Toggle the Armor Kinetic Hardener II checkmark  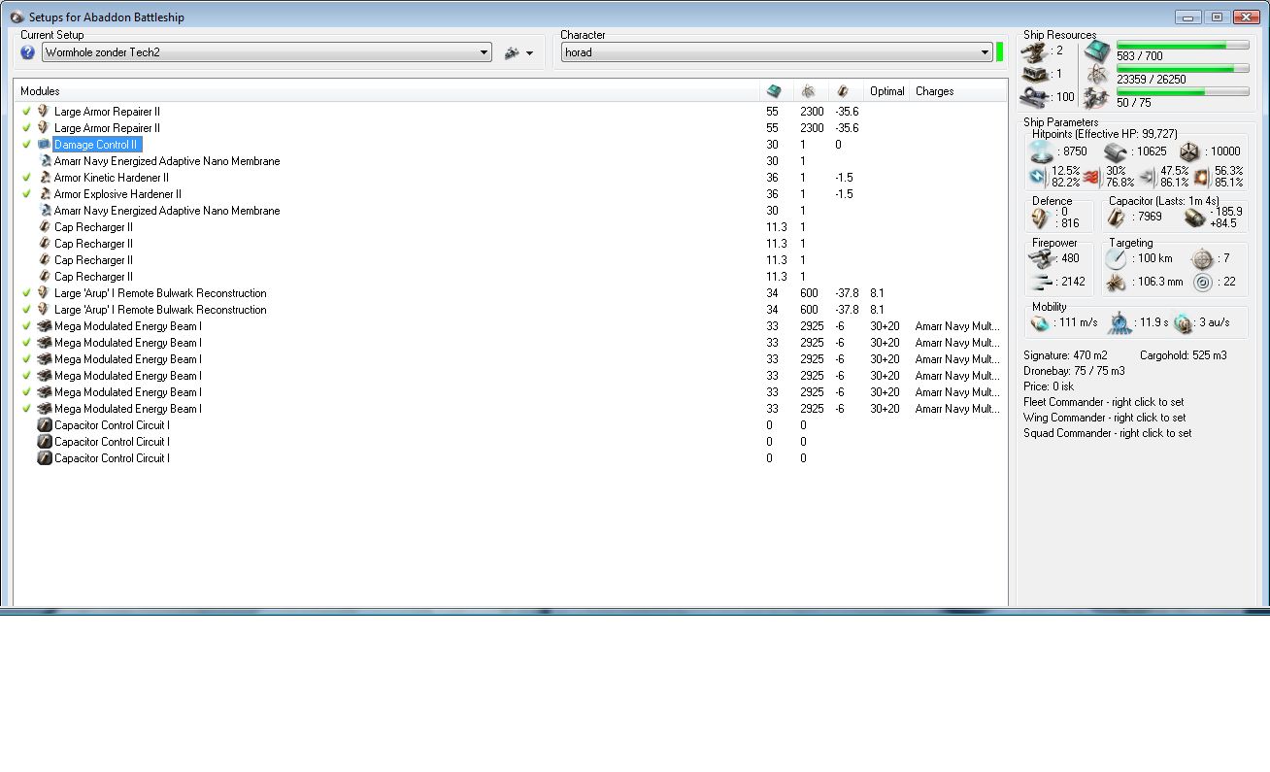[x=27, y=178]
